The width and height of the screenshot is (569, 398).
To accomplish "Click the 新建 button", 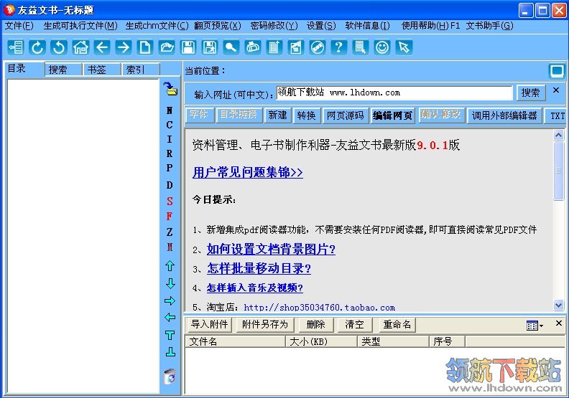I will tap(277, 115).
